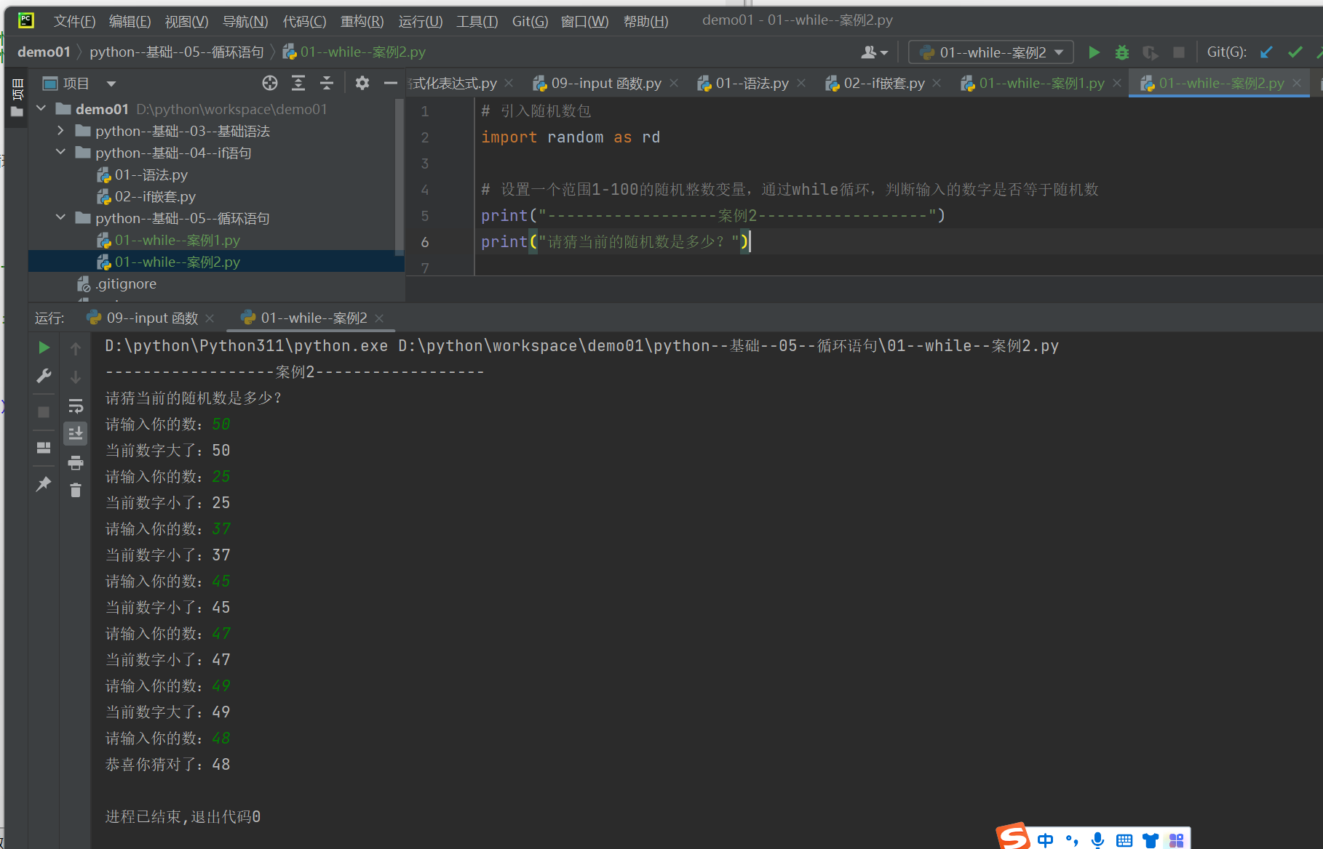Expand the python--基础--03--基础语法 folder
Image resolution: width=1323 pixels, height=849 pixels.
tap(61, 131)
